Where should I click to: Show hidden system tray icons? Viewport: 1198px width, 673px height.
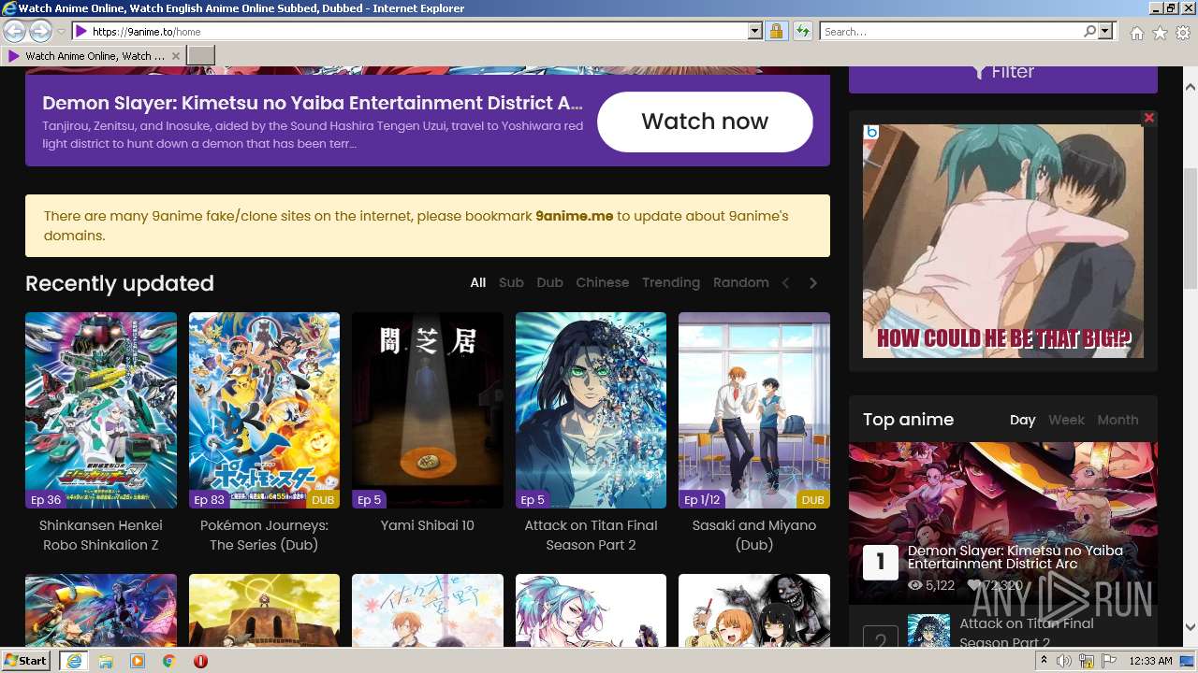pos(1045,661)
